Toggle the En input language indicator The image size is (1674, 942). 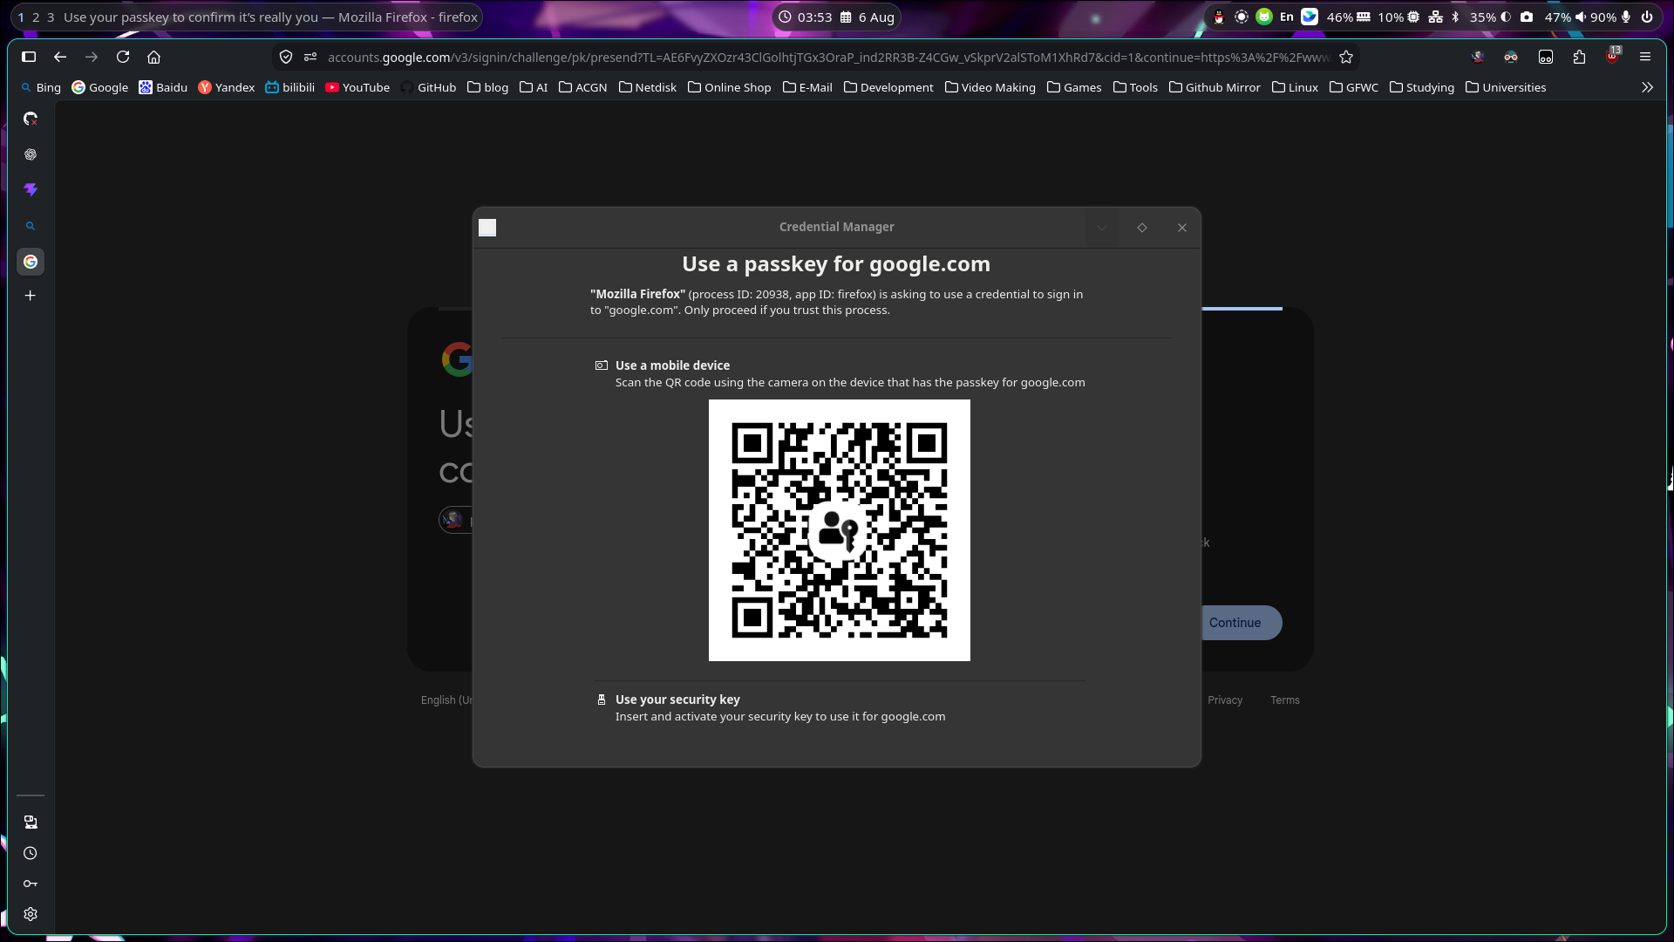(1287, 17)
